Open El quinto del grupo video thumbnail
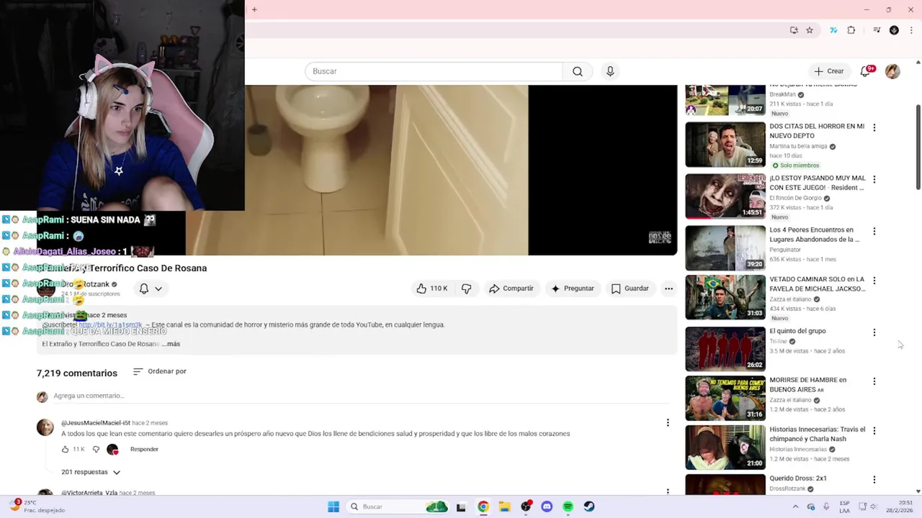The image size is (922, 518). (x=725, y=349)
